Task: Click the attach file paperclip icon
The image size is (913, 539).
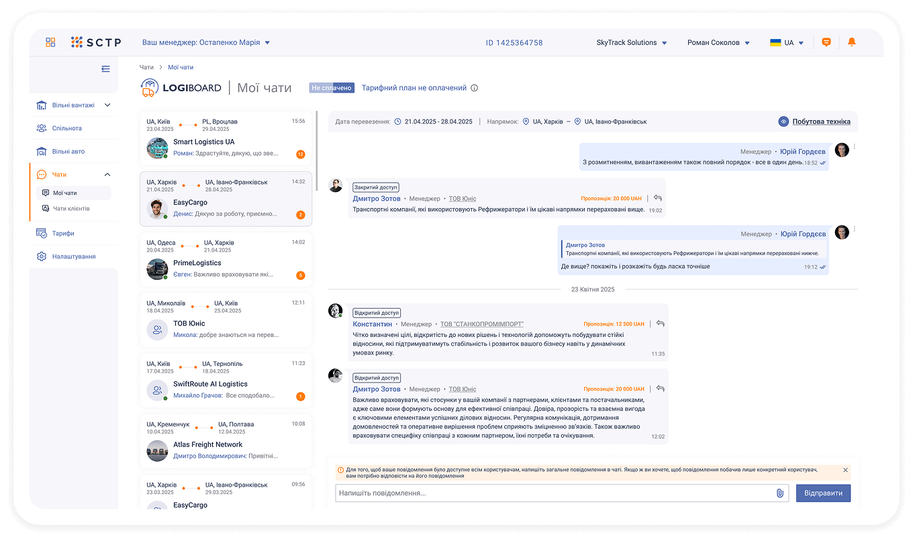Action: click(x=779, y=493)
